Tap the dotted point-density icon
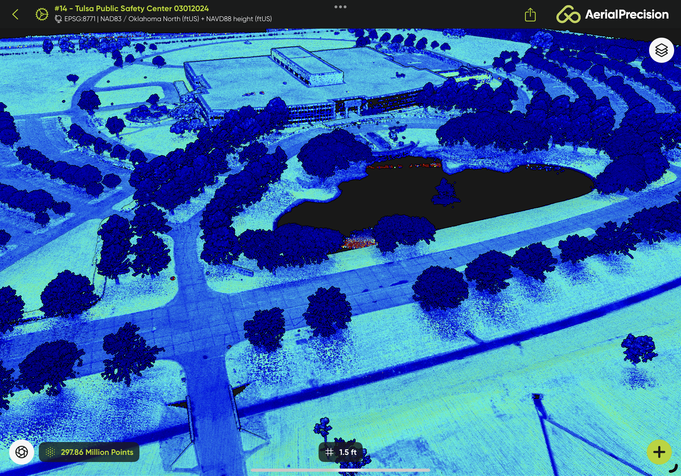681x476 pixels. [50, 452]
